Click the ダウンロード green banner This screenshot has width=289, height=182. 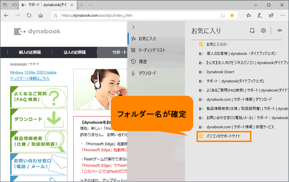coord(39,119)
